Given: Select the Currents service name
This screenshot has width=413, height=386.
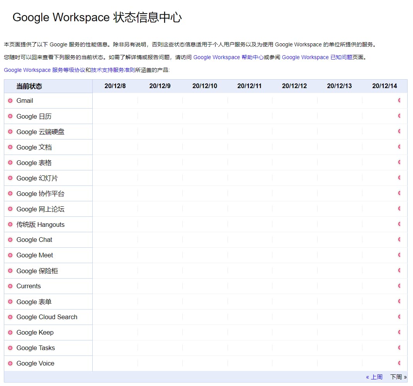Looking at the screenshot, I should [x=29, y=286].
